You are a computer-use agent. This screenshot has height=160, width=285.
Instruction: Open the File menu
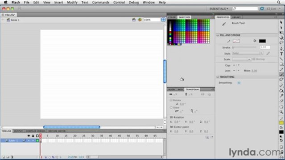27,2
